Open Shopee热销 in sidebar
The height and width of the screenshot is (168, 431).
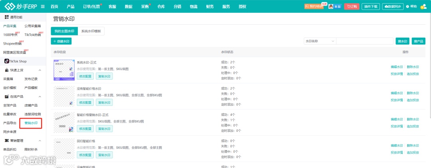[x=12, y=43]
